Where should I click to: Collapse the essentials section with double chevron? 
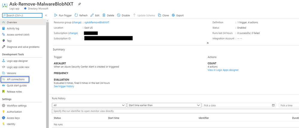208,43
